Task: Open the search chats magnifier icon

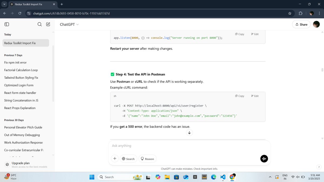Action: click(39, 24)
